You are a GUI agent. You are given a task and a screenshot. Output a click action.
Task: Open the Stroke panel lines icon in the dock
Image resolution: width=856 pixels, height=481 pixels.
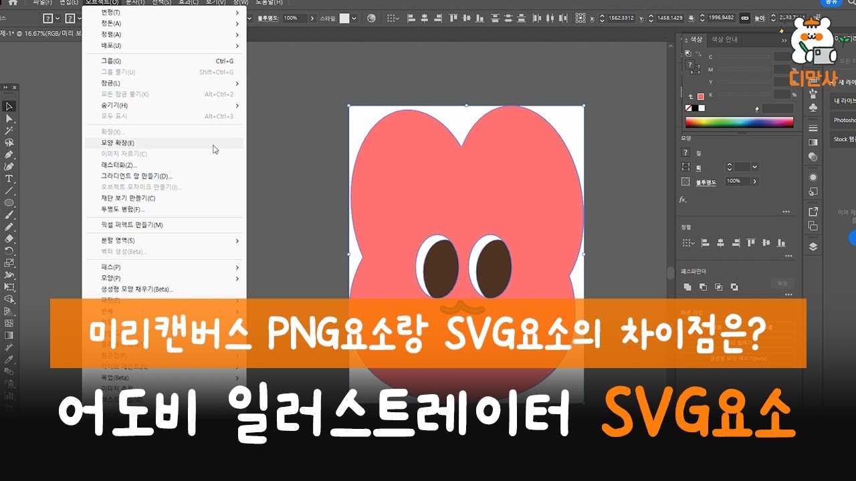click(813, 128)
